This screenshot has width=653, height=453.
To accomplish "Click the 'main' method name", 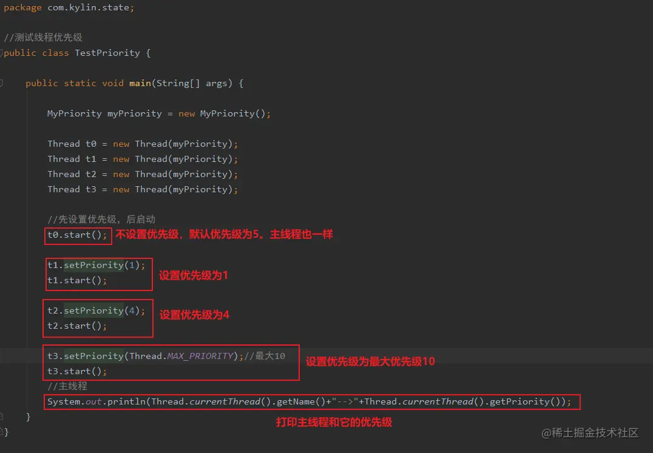I will (x=140, y=83).
